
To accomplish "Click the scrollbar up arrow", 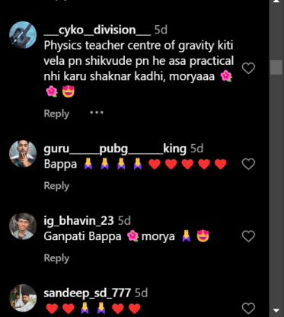I will [276, 2].
